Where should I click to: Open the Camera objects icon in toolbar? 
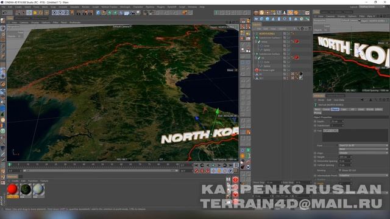(x=132, y=13)
